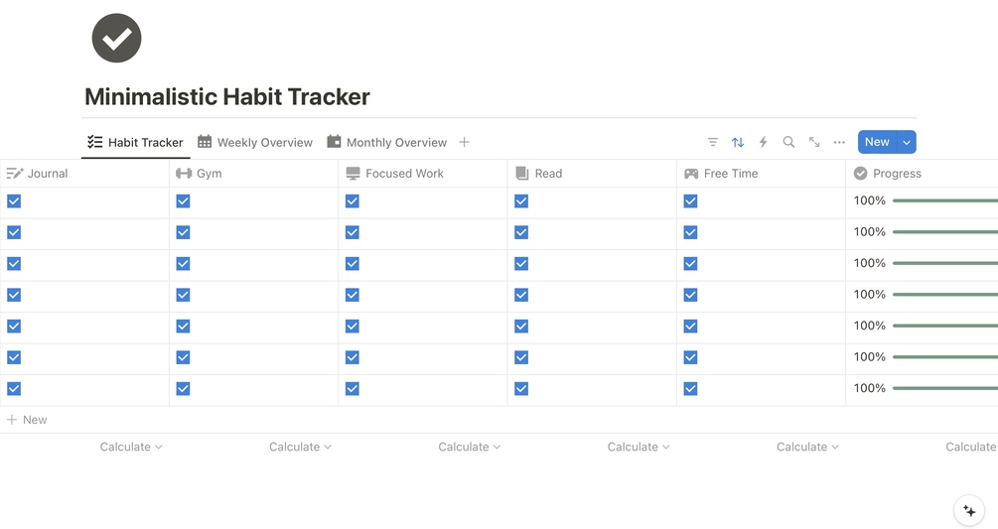Toggle third row Focused Work checkbox
Screen dimensions: 998x529
coord(352,263)
